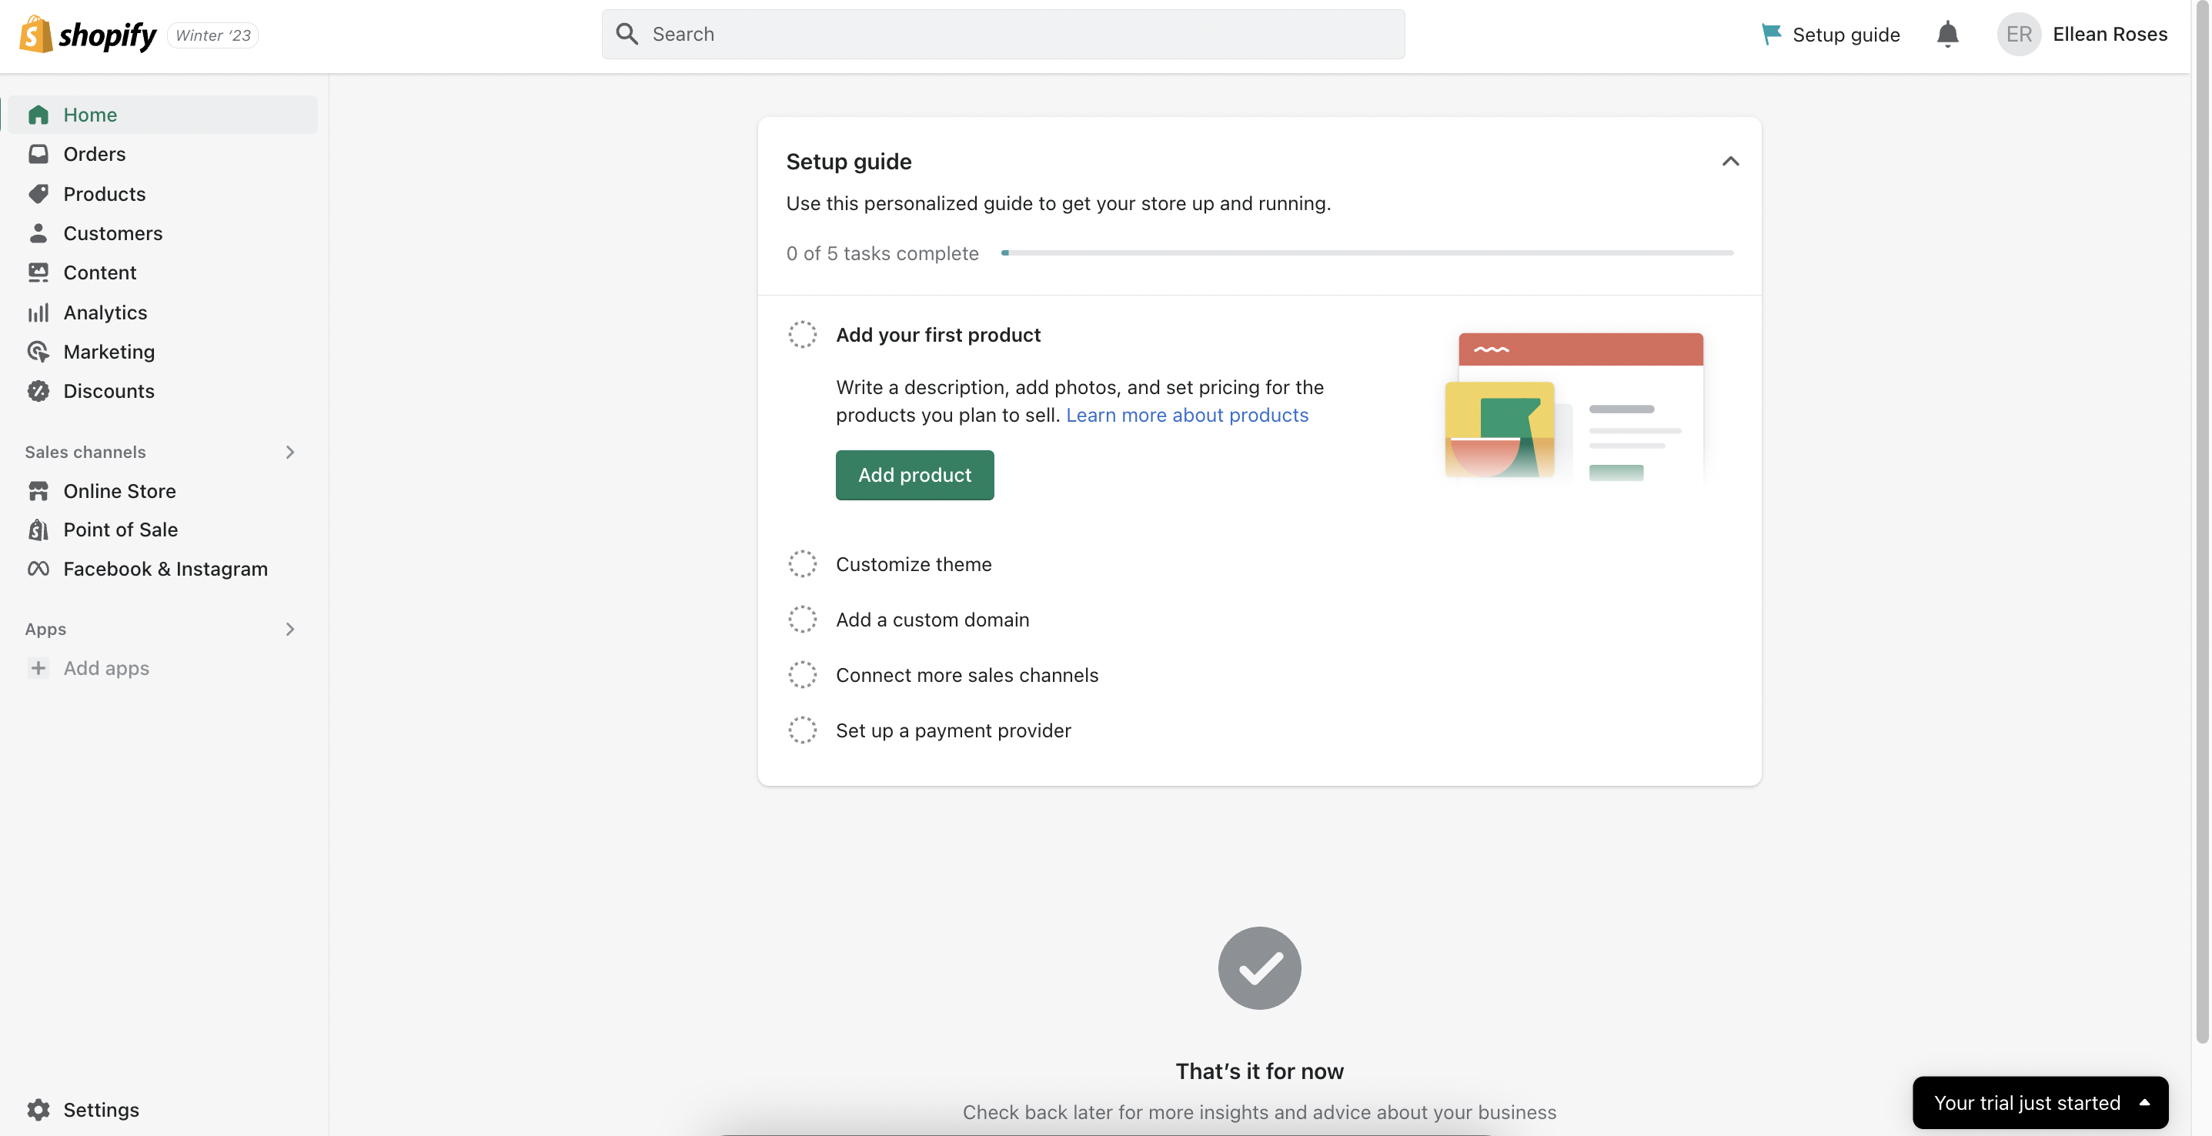
Task: Mark Add a custom domain complete
Action: (x=802, y=619)
